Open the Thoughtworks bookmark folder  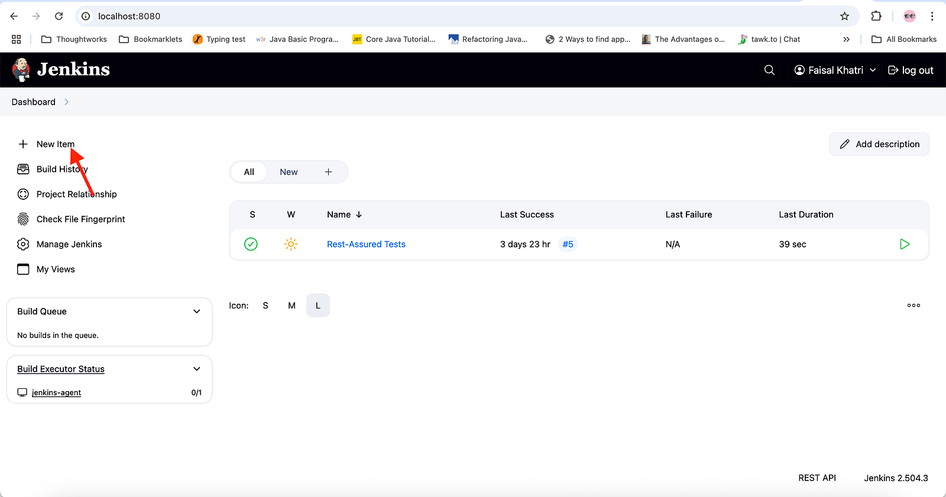(74, 39)
